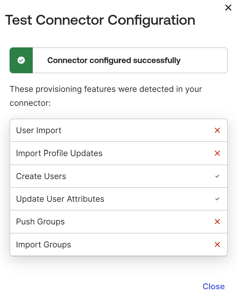This screenshot has width=237, height=300.
Task: Click the Test Connector Configuration heading
Action: pos(100,20)
